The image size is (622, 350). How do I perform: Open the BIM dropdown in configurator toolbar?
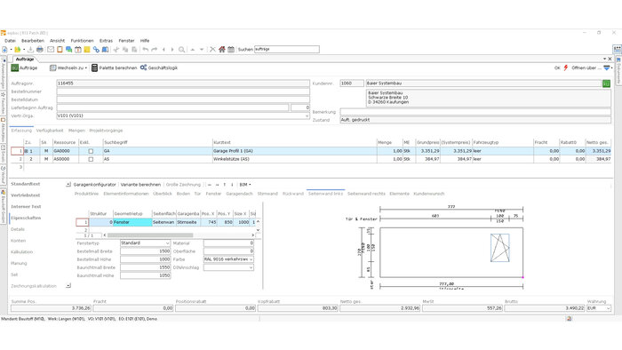tap(245, 185)
